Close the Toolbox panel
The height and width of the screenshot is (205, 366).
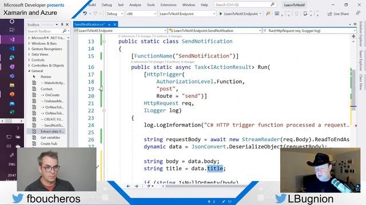click(67, 24)
